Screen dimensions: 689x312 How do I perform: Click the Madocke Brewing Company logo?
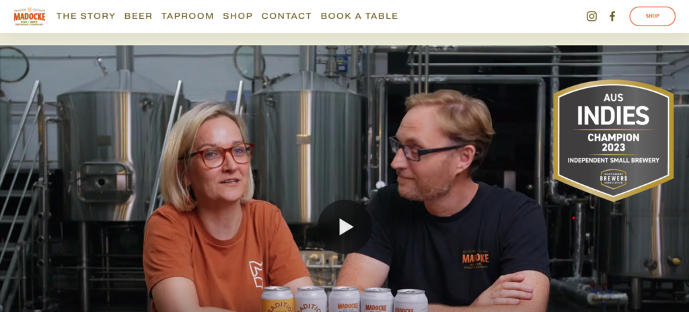30,16
